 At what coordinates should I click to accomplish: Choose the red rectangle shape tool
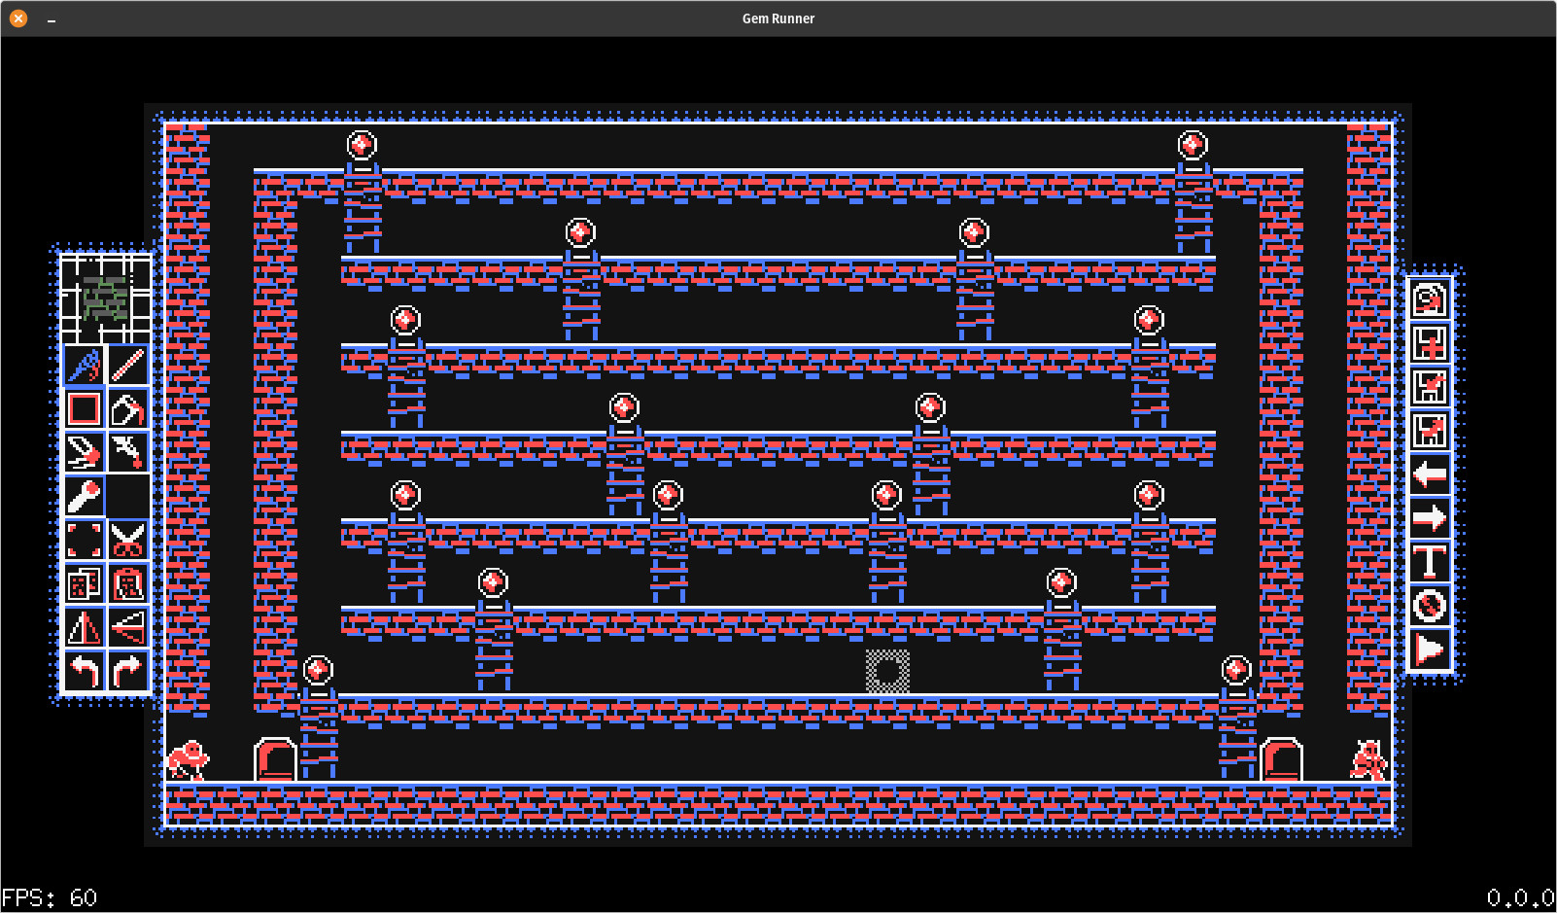point(84,409)
